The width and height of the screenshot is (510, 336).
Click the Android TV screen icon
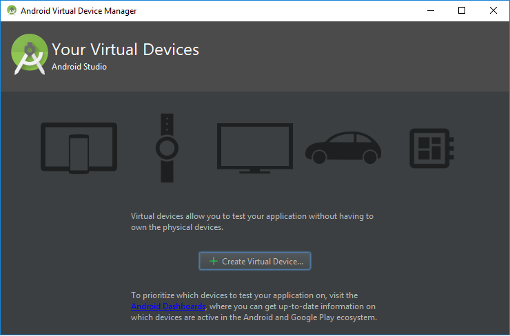pyautogui.click(x=255, y=148)
